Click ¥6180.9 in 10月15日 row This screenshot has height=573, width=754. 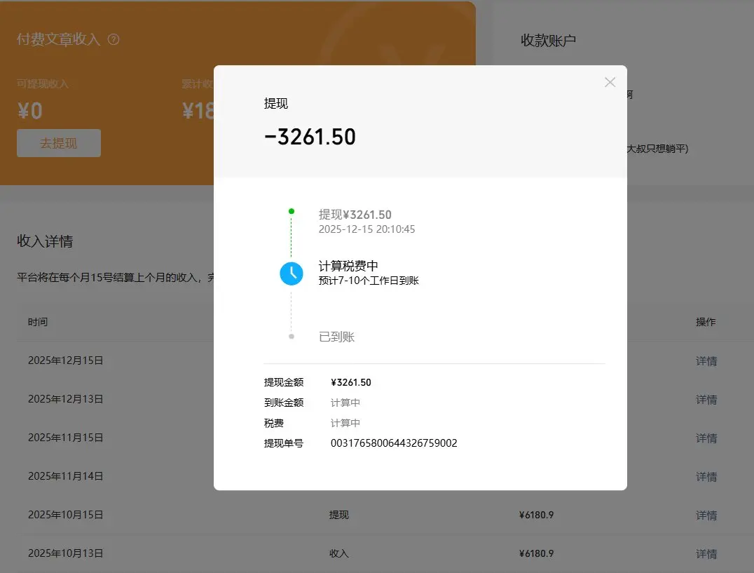[537, 515]
